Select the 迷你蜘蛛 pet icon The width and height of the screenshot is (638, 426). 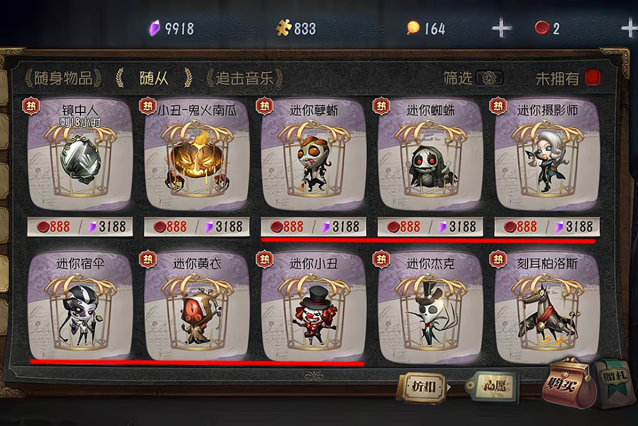[x=431, y=155]
